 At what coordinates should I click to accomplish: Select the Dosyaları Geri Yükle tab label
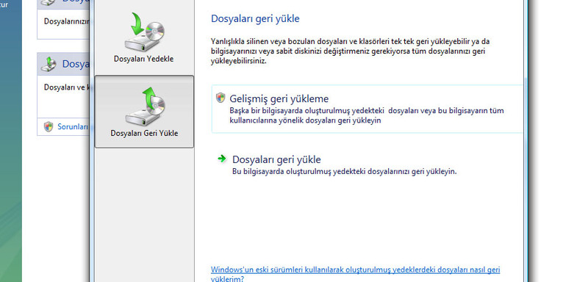tap(144, 134)
